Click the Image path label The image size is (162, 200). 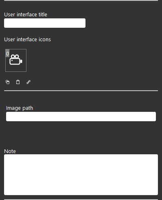20,108
